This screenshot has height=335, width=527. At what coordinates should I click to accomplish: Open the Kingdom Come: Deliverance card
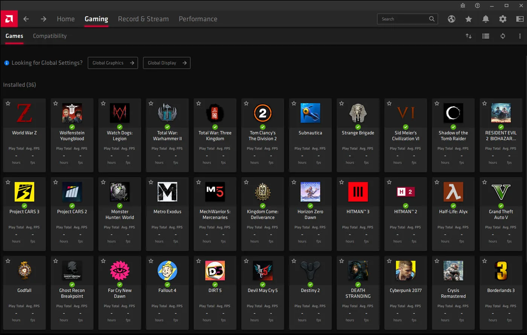pos(263,214)
